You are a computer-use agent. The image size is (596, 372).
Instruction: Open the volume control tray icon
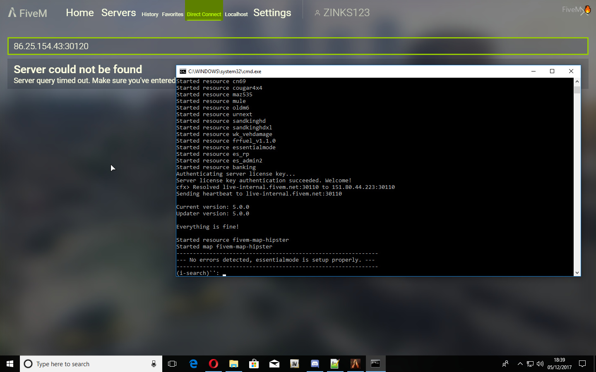(x=540, y=364)
